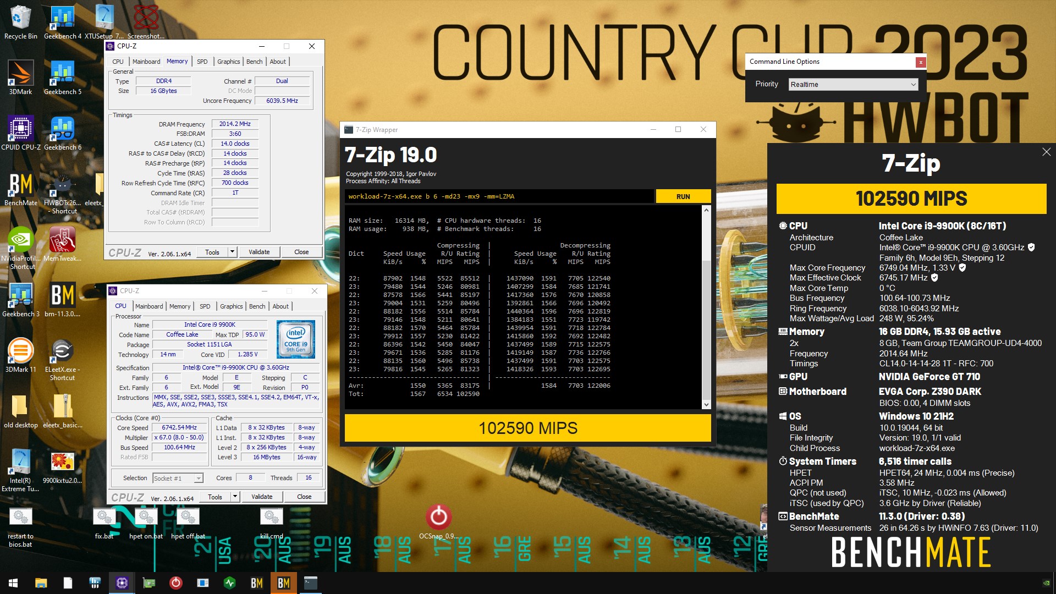Open the Windows Start menu
This screenshot has height=594, width=1056.
[13, 582]
